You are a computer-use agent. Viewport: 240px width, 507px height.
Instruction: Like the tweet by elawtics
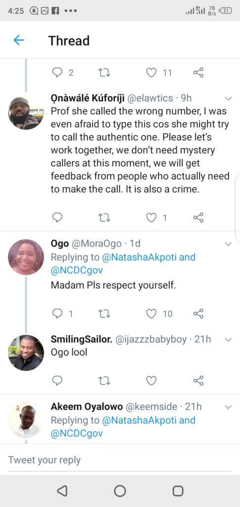tap(151, 218)
